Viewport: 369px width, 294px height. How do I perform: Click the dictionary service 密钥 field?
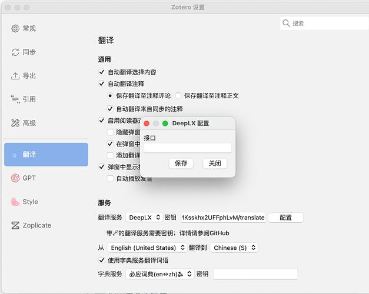click(x=255, y=274)
